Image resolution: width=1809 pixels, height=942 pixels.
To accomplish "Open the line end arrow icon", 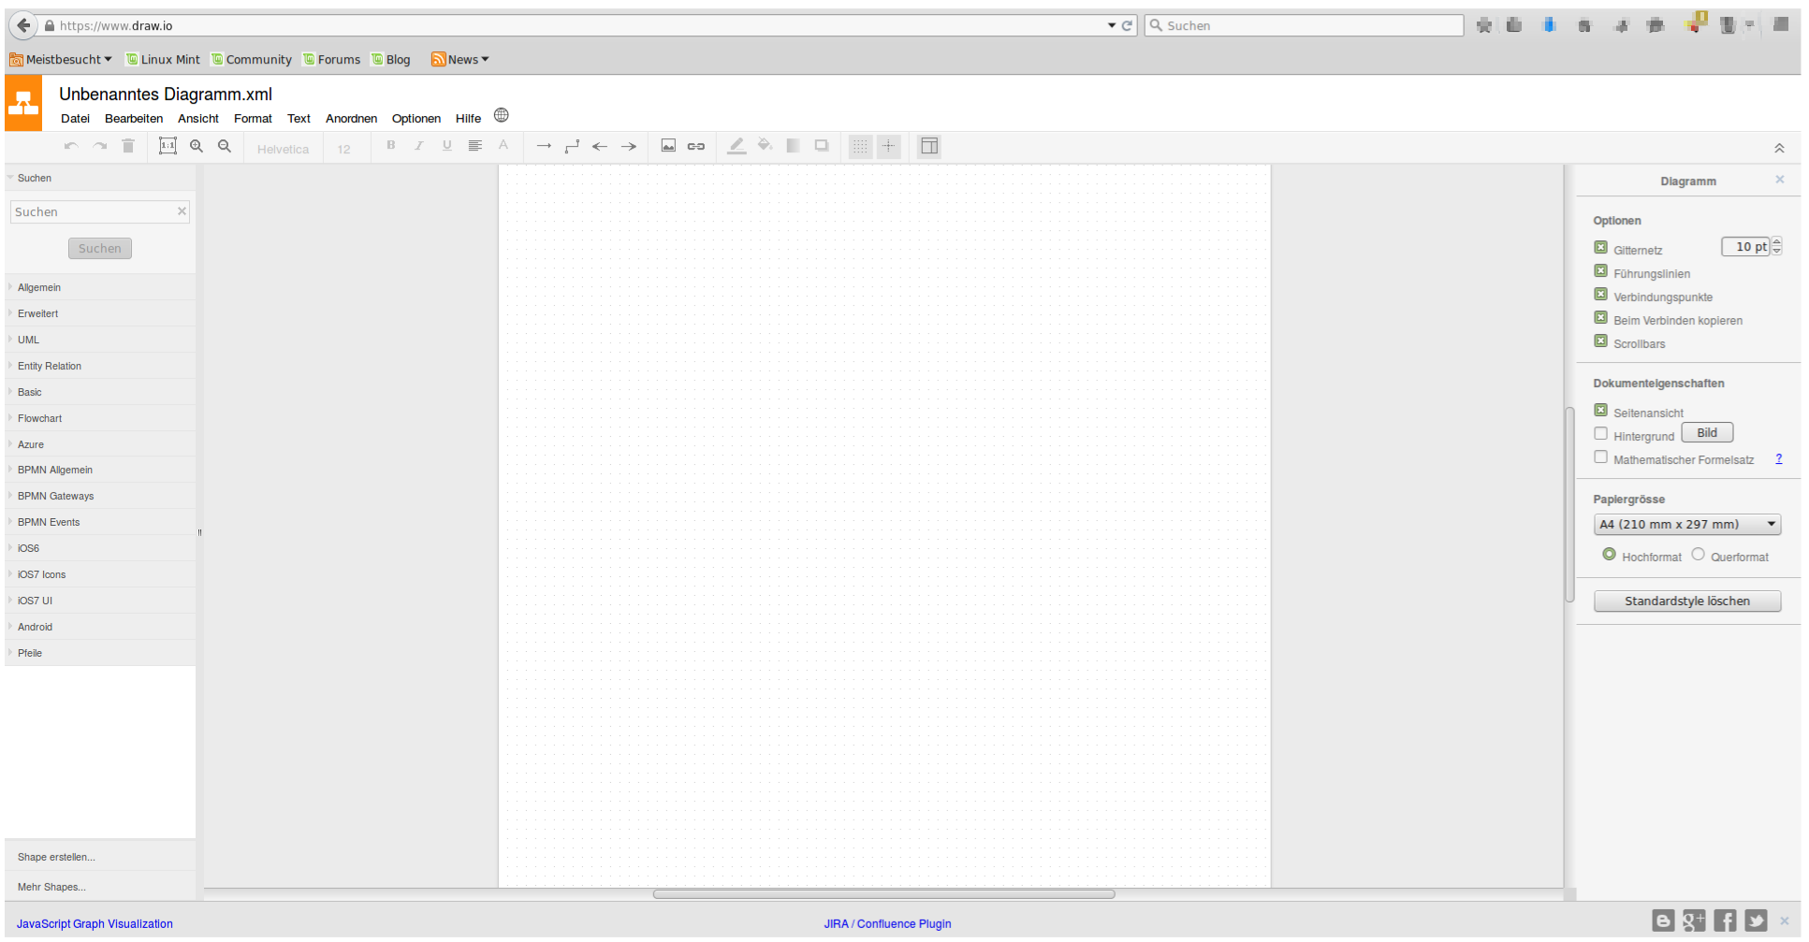I will 629,146.
